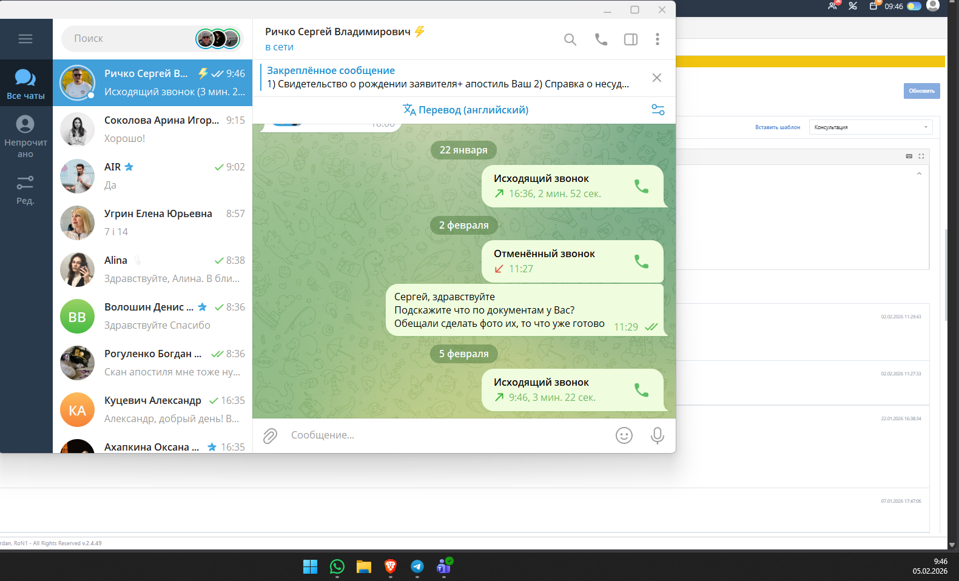Click 'Вставить шаблон' link in background window
Image resolution: width=959 pixels, height=581 pixels.
[x=778, y=127]
